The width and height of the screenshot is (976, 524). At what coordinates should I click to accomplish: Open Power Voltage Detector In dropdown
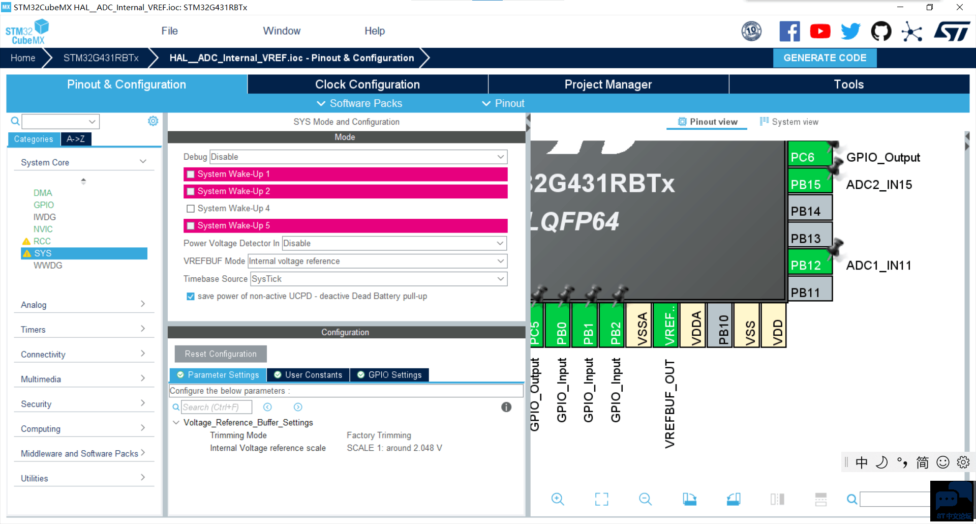click(394, 243)
